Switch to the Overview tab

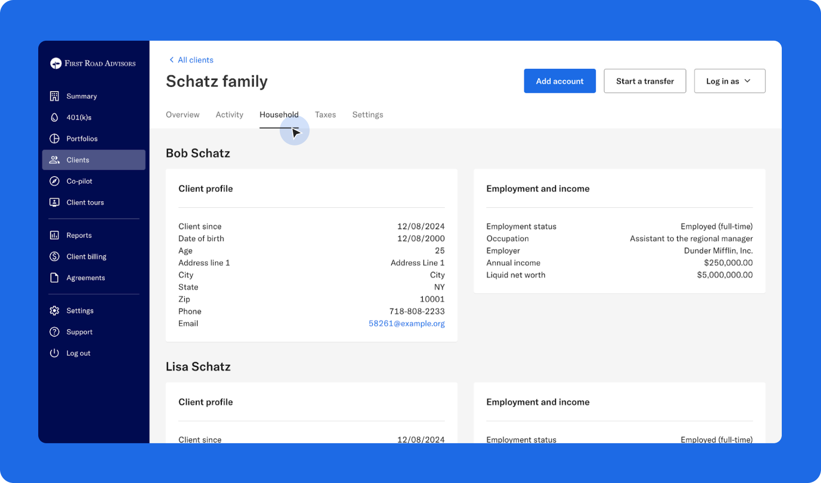pyautogui.click(x=183, y=114)
